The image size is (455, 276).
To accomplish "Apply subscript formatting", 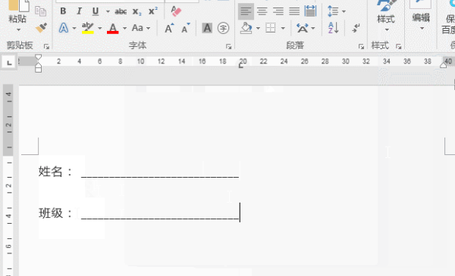I will point(136,11).
